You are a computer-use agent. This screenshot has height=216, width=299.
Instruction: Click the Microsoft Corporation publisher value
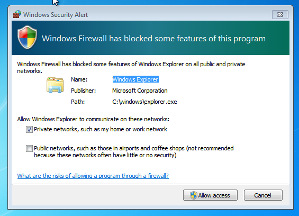point(140,91)
